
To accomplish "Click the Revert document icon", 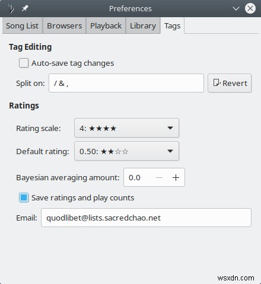I will tap(217, 83).
